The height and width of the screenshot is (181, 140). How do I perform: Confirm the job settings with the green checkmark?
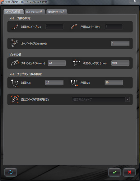coord(114,172)
